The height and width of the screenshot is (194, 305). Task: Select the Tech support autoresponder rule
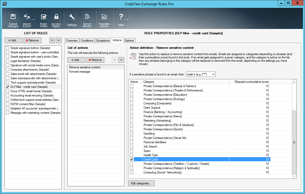point(33,83)
